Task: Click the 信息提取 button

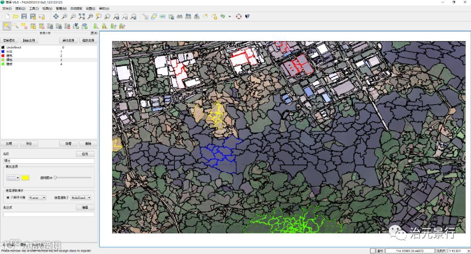Action: 9,40
